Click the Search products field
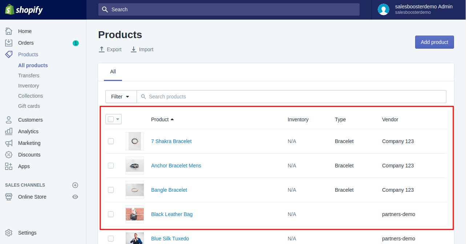This screenshot has width=466, height=244. point(291,97)
